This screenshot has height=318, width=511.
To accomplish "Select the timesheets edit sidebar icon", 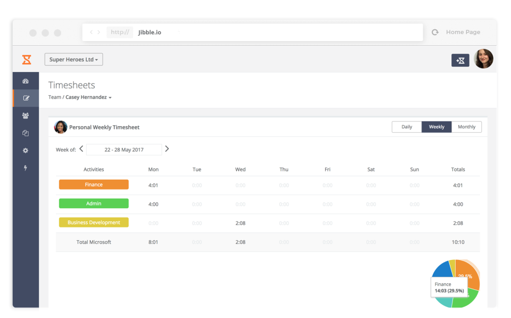I will pos(26,98).
